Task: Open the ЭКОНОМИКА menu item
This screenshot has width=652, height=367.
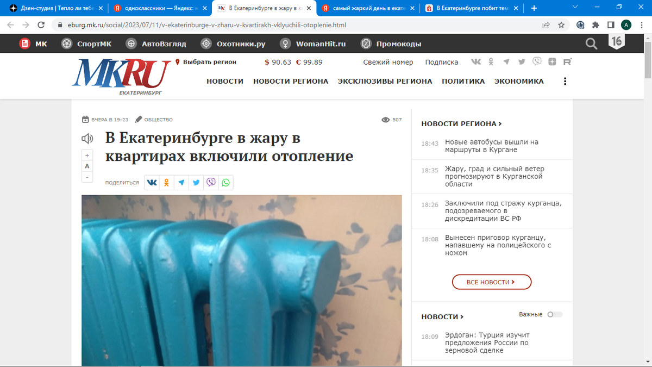Action: click(x=519, y=81)
